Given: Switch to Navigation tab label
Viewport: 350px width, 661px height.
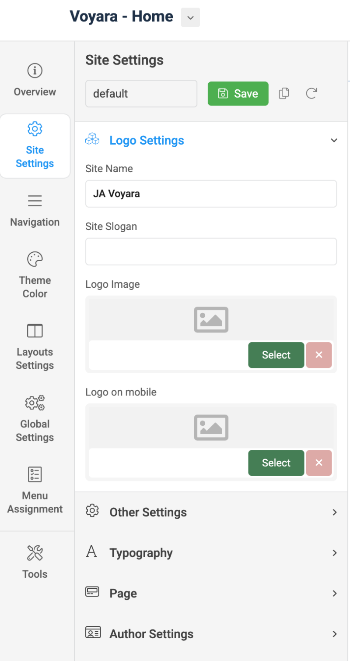Looking at the screenshot, I should pyautogui.click(x=35, y=222).
